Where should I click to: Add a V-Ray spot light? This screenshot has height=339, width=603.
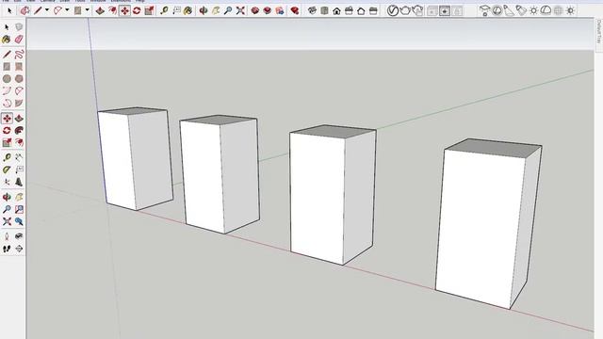pos(521,10)
